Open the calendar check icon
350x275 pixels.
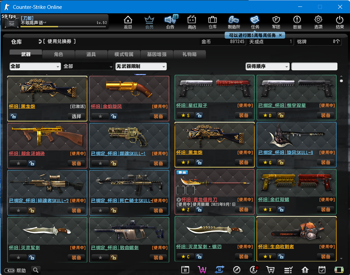[x=322, y=270]
